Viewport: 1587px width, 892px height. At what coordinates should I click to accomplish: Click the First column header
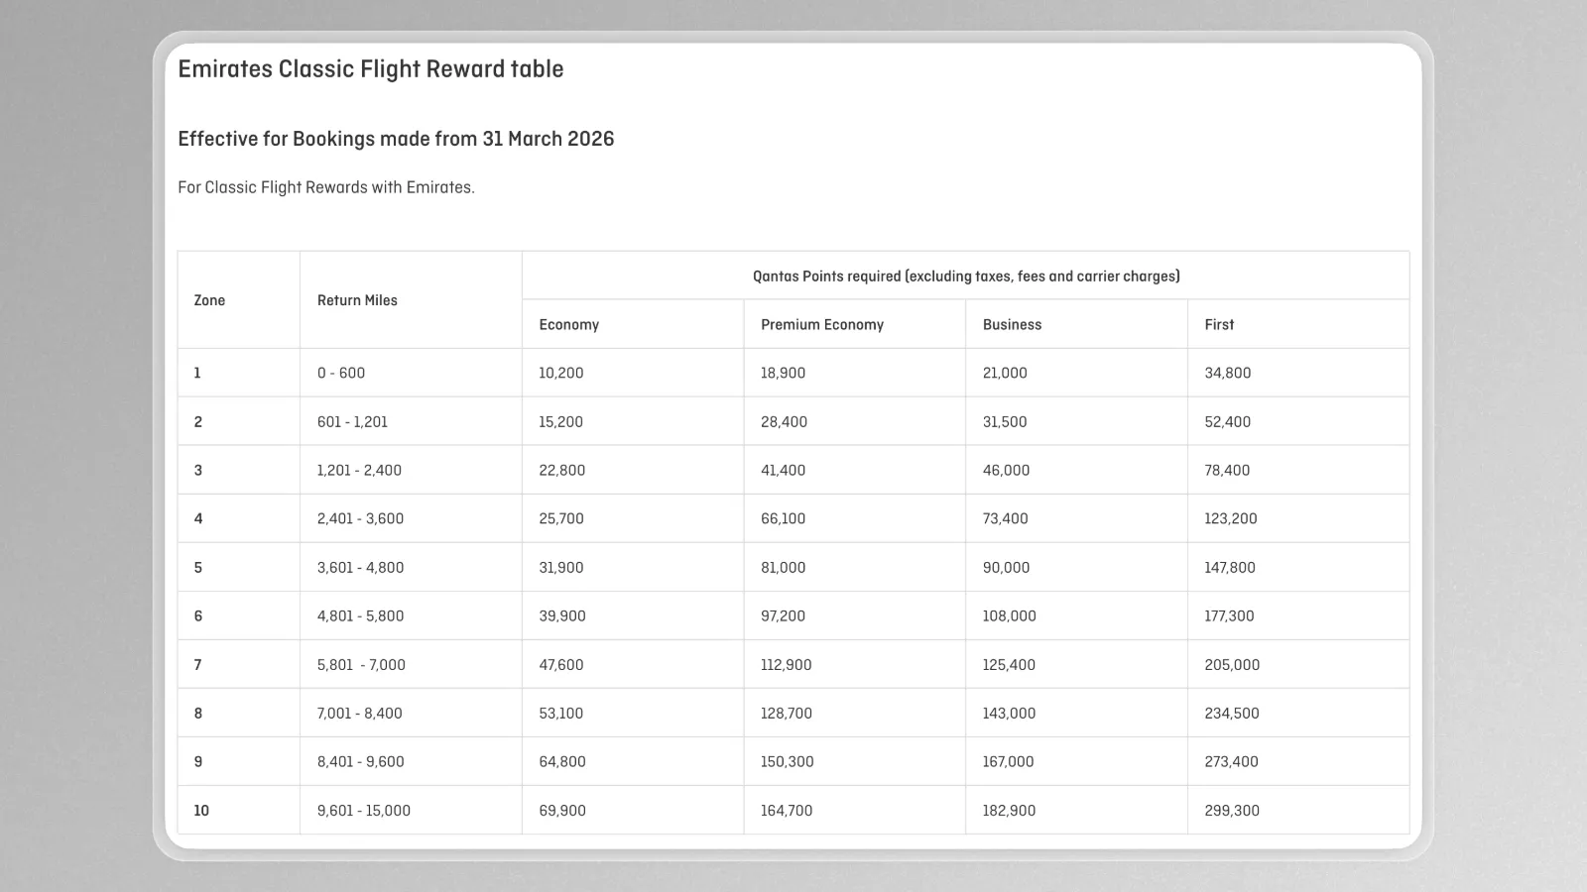point(1298,324)
